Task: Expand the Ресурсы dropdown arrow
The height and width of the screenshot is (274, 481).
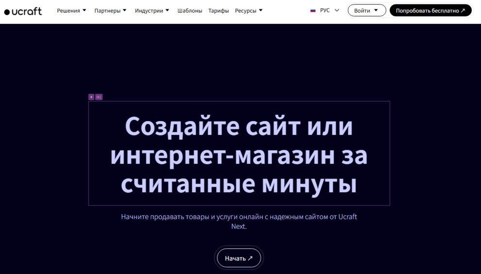Action: 261,10
